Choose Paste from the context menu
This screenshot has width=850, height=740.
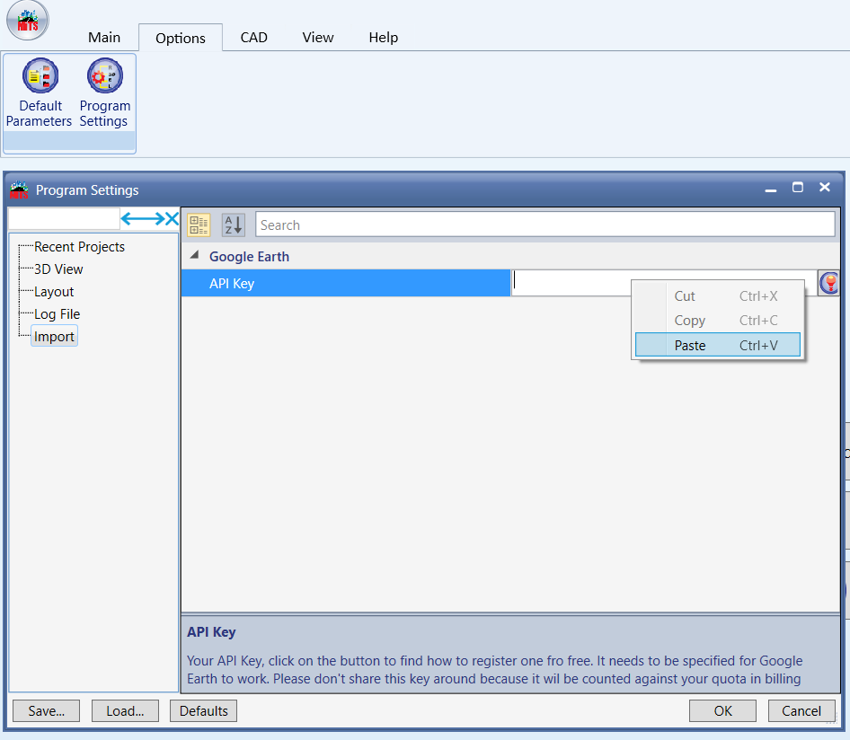[690, 345]
